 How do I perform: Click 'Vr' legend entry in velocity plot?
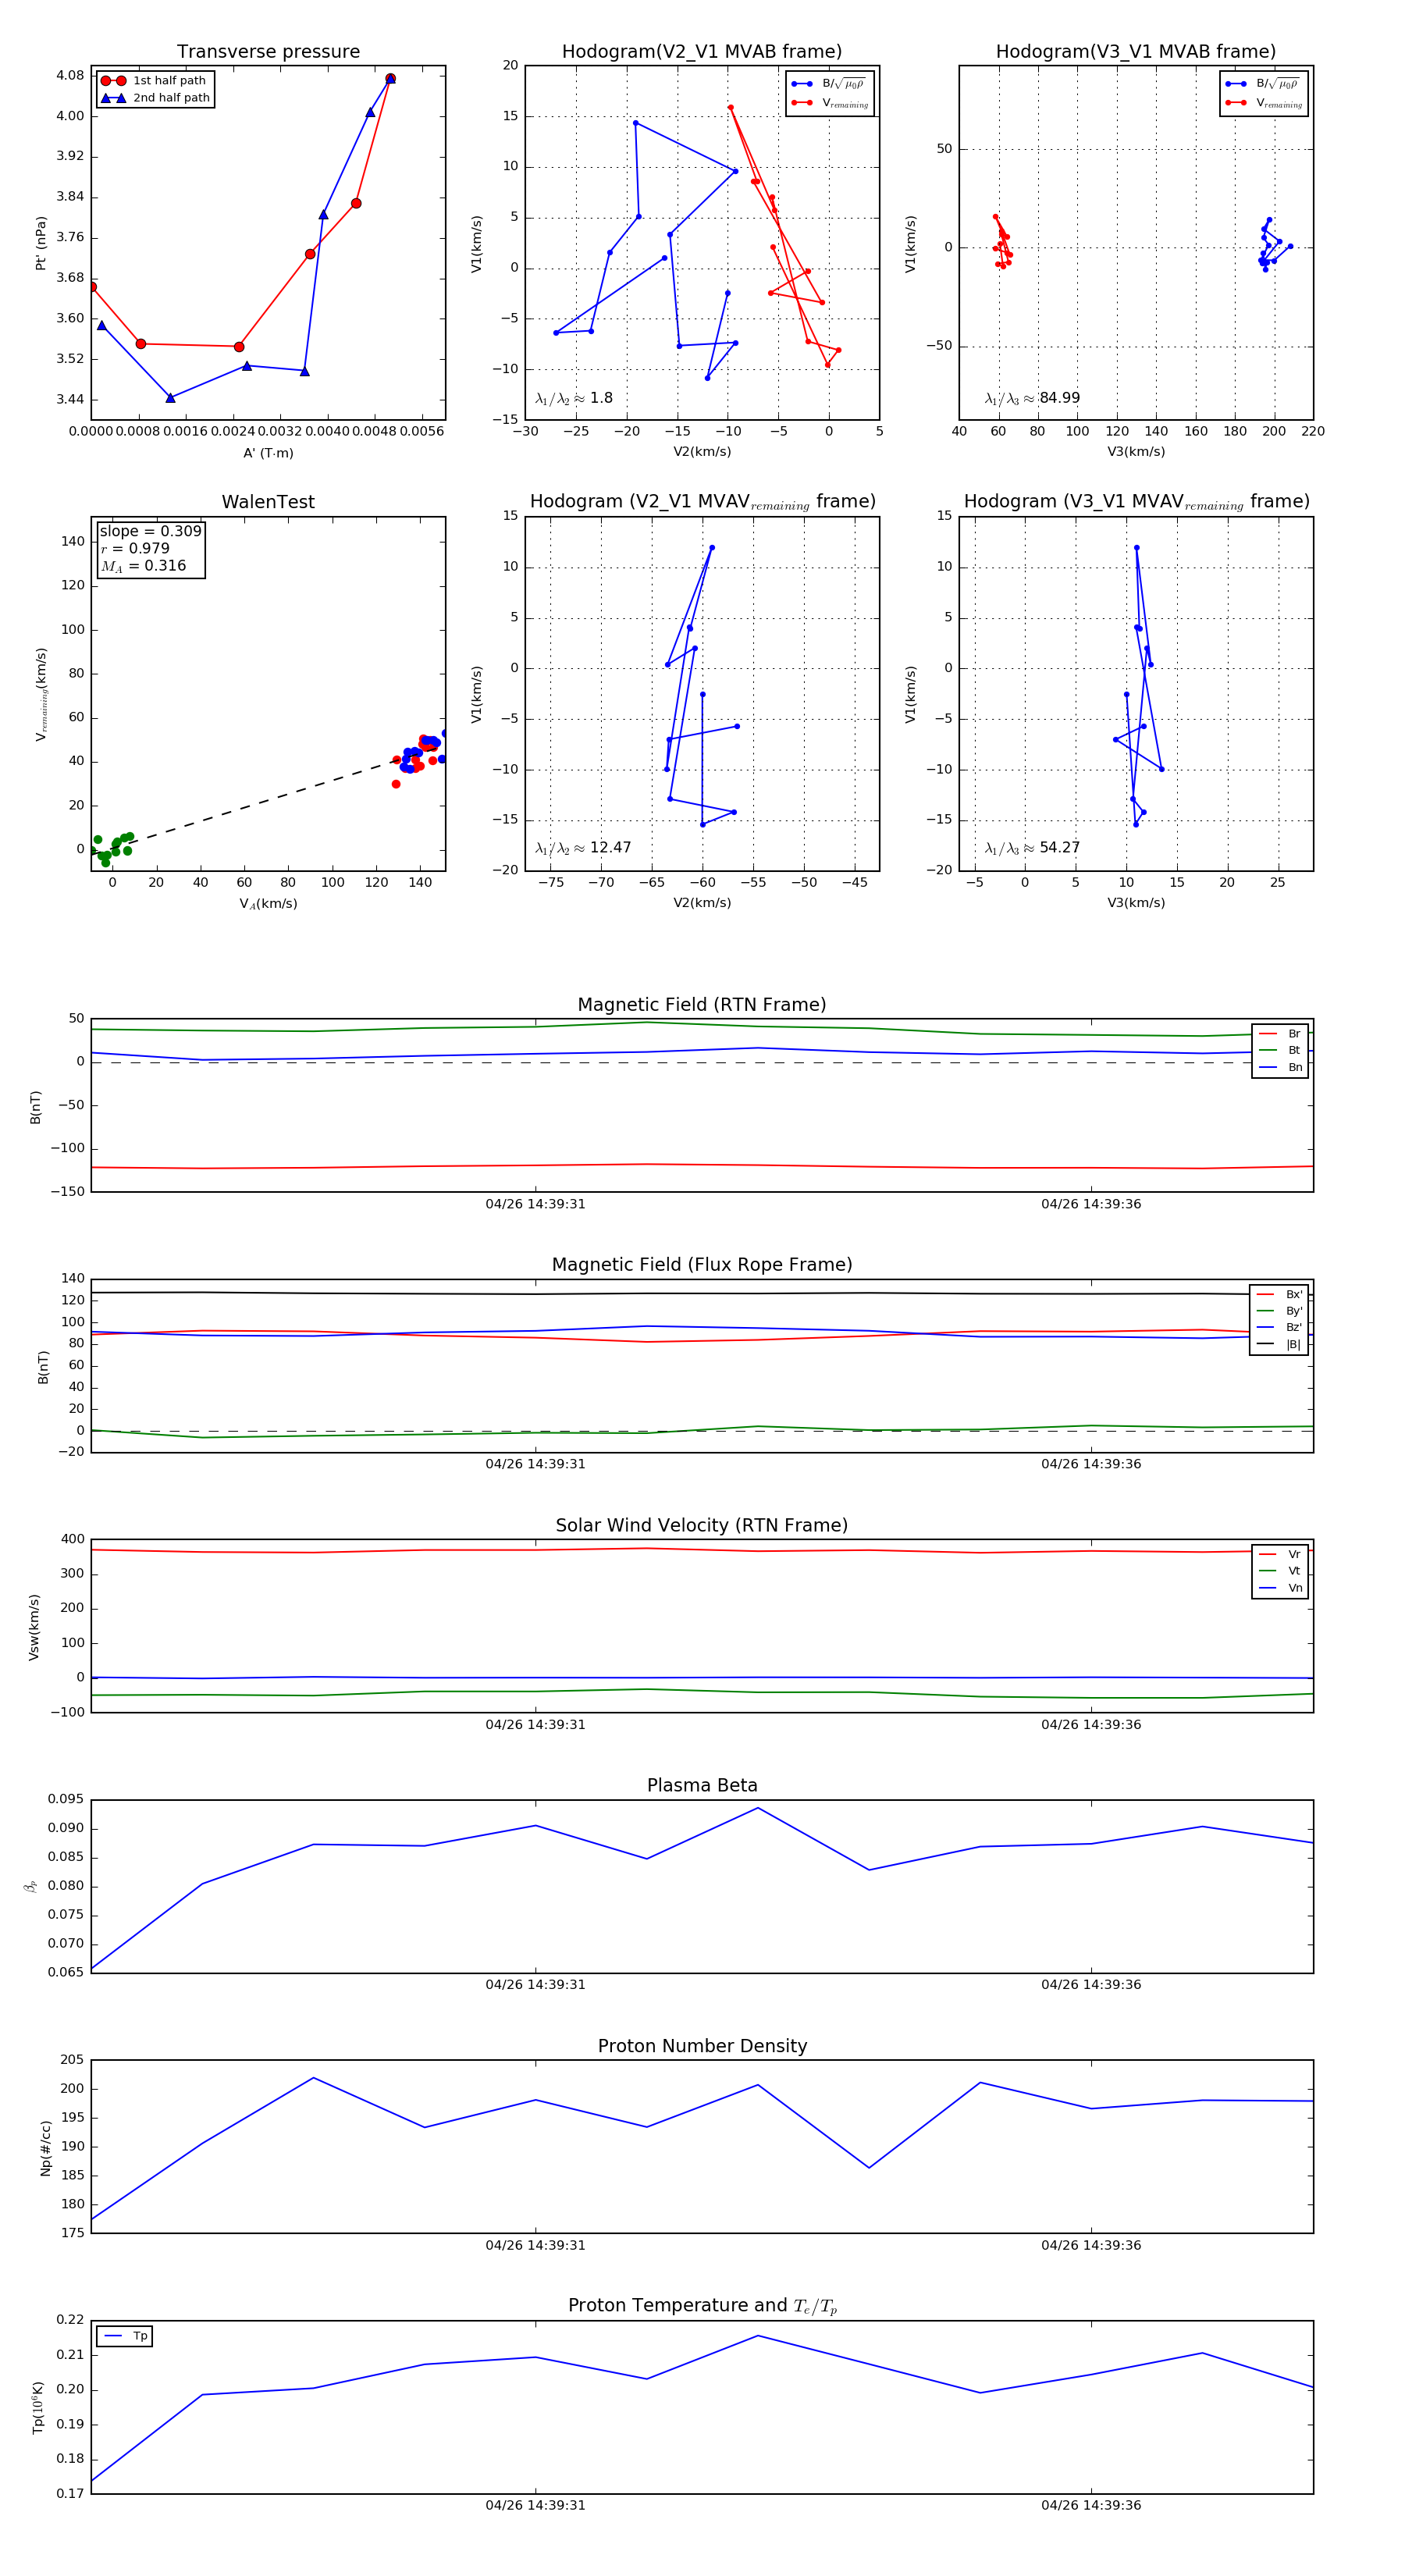(x=1280, y=1554)
